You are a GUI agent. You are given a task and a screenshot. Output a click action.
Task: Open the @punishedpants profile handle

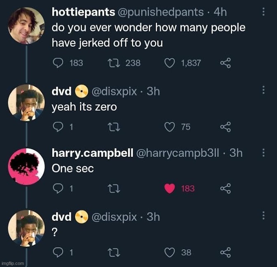tap(161, 12)
